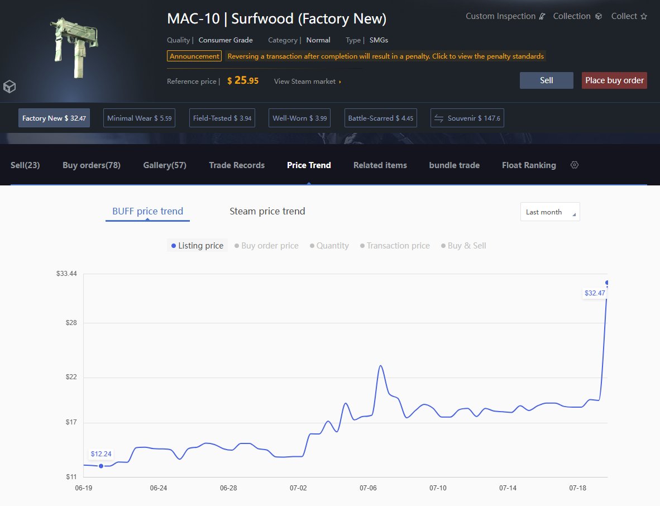
Task: Click the $17 y-axis label
Action: pos(71,422)
